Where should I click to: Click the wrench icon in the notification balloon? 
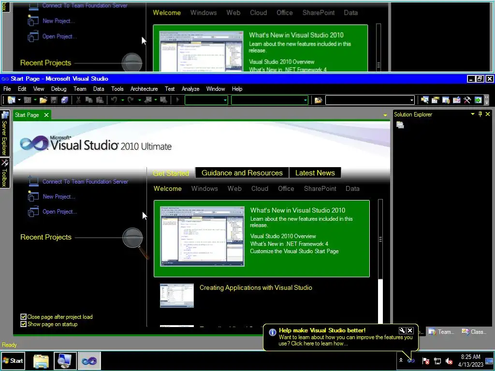point(402,330)
